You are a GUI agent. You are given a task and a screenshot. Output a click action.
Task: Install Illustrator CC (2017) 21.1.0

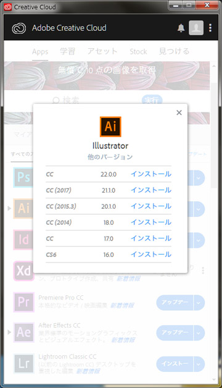pos(151,190)
